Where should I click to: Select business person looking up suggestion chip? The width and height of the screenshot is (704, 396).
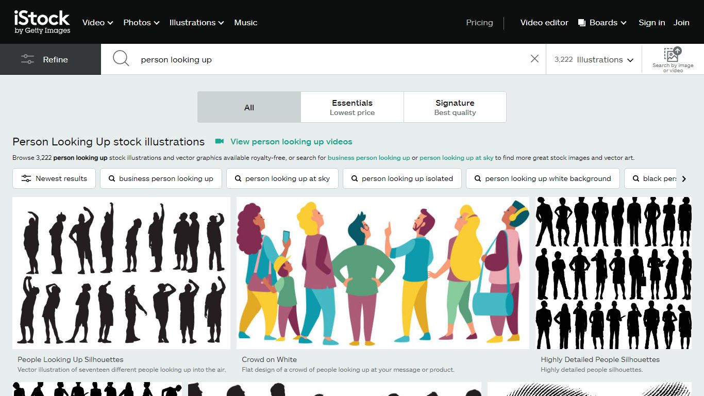click(161, 178)
